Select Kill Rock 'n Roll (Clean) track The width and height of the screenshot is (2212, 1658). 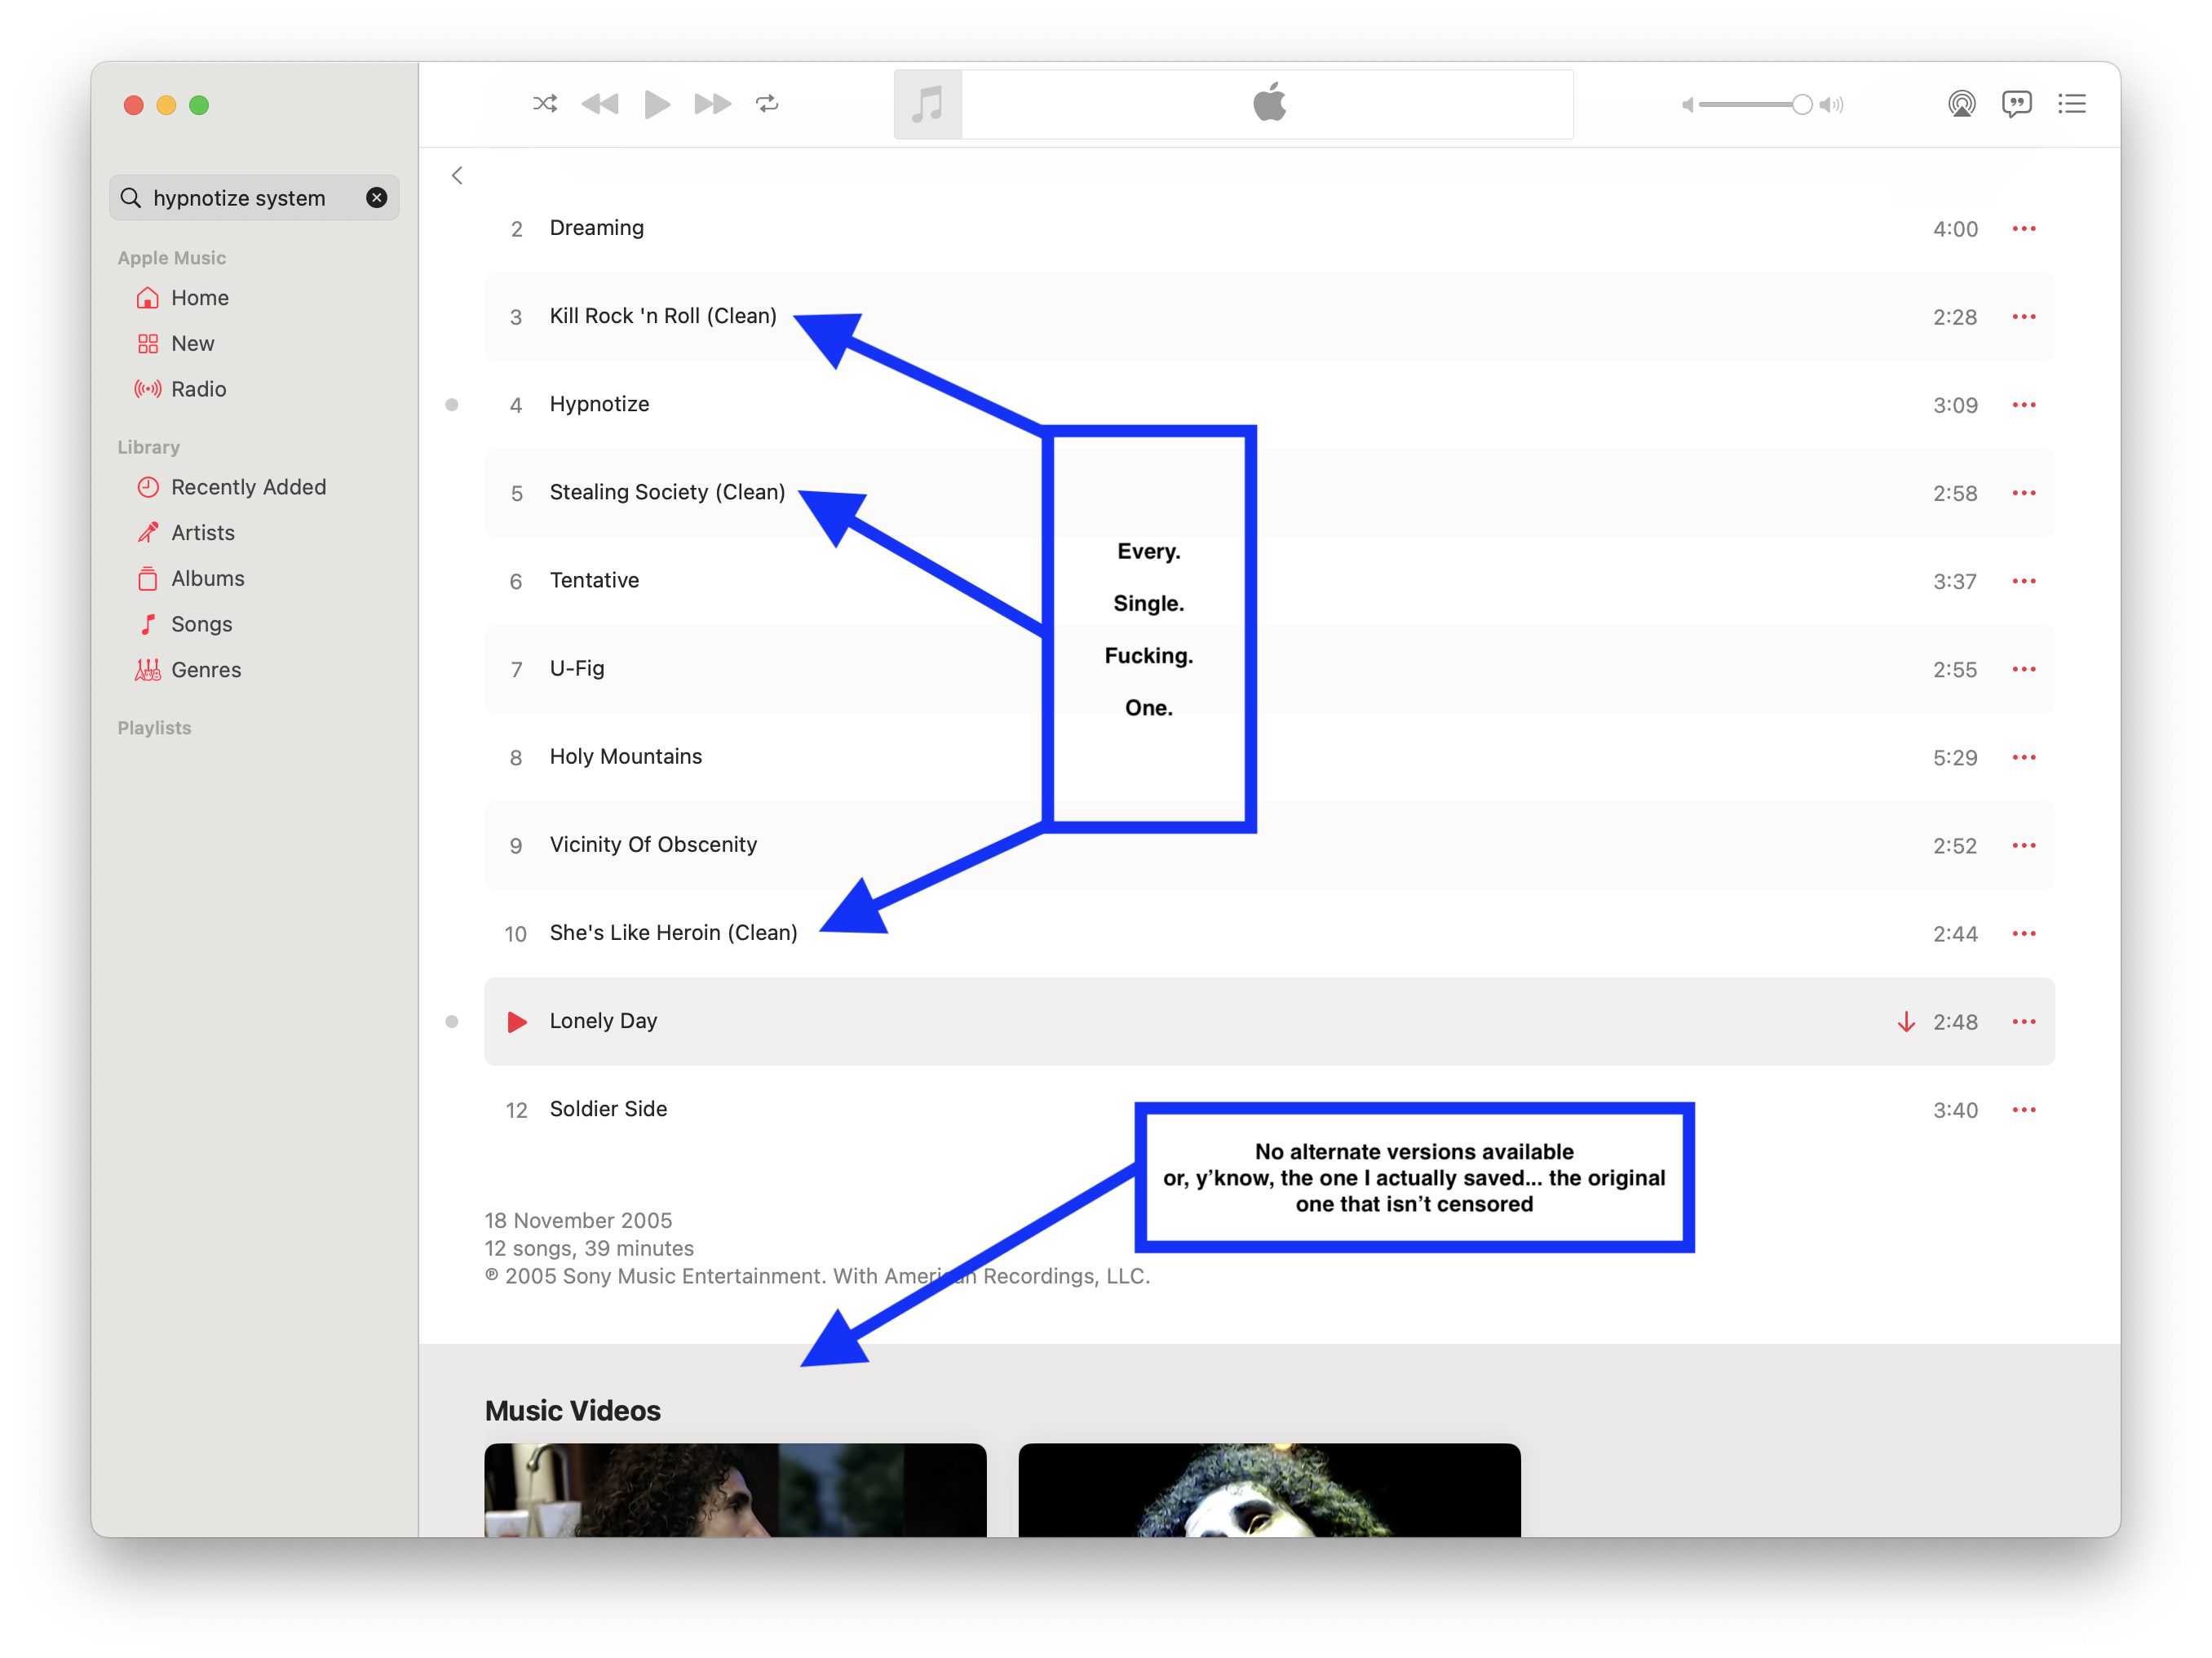tap(1269, 317)
